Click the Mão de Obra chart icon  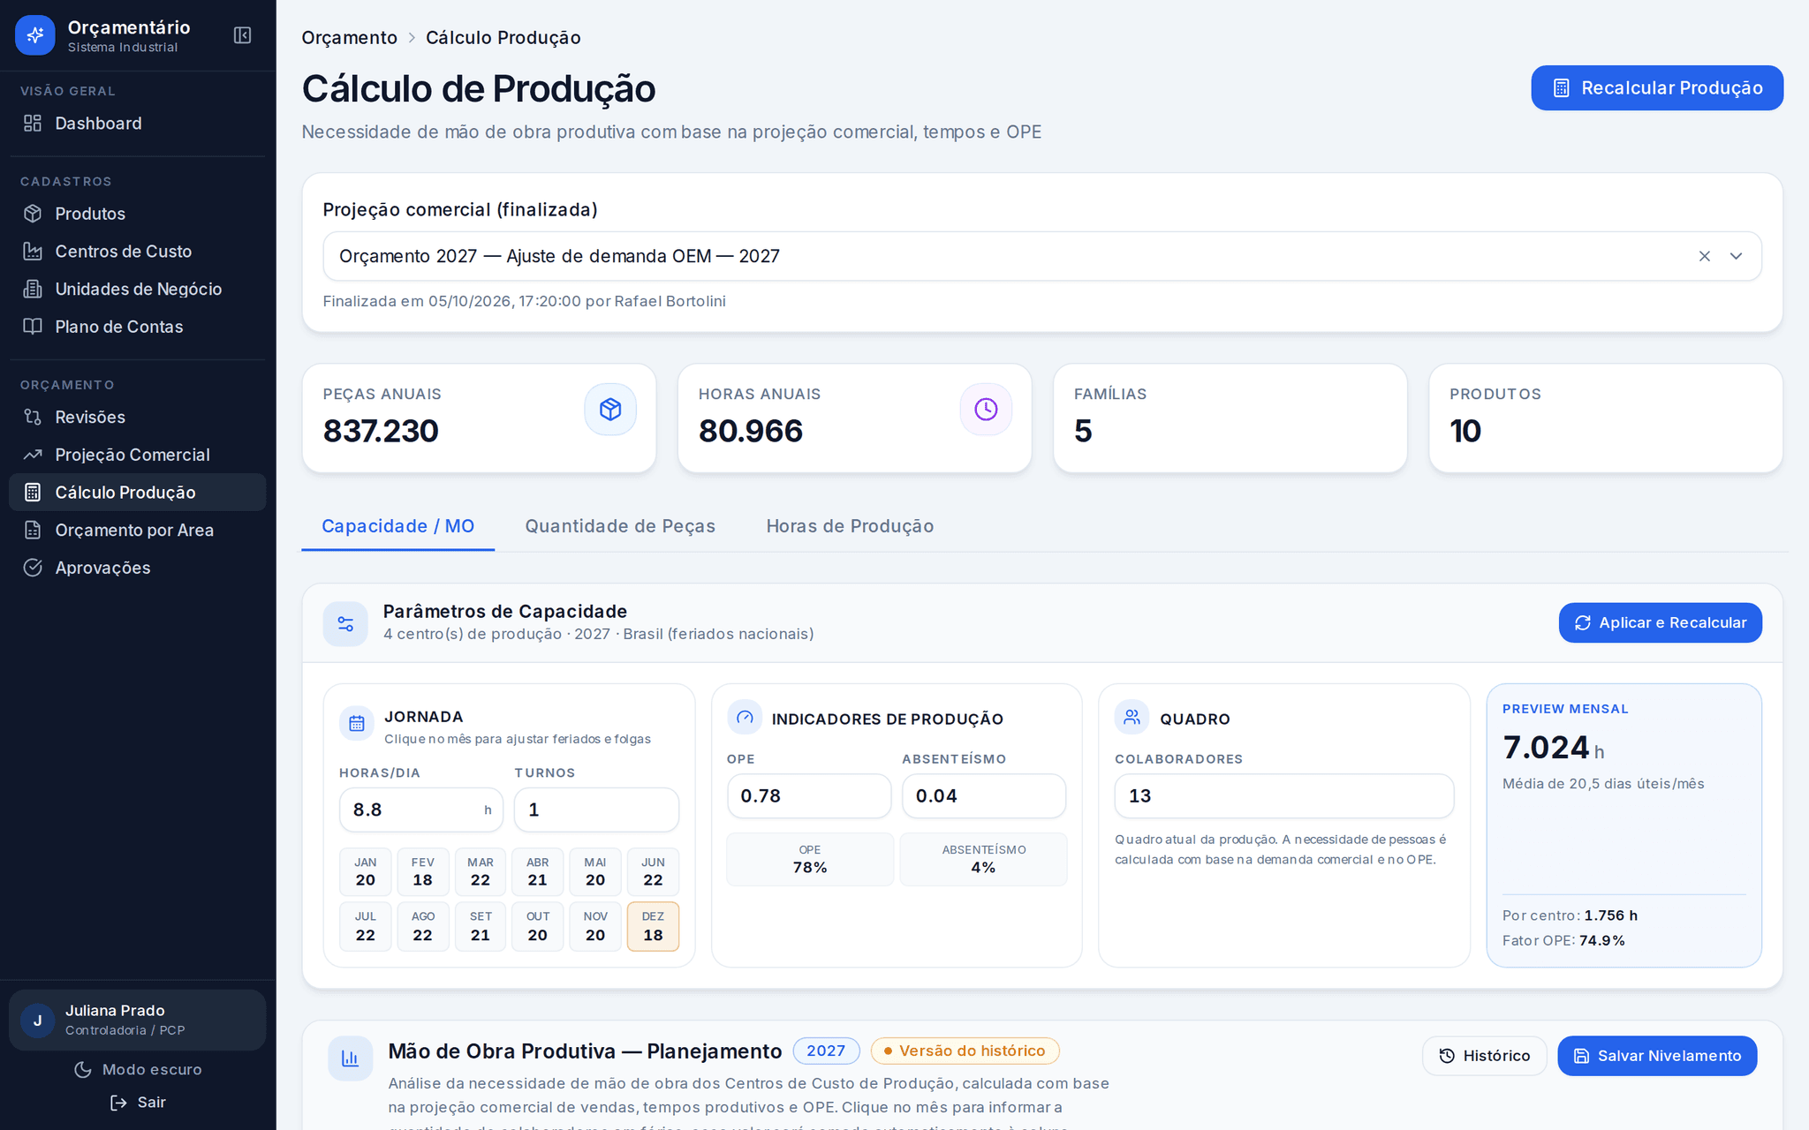pos(350,1058)
